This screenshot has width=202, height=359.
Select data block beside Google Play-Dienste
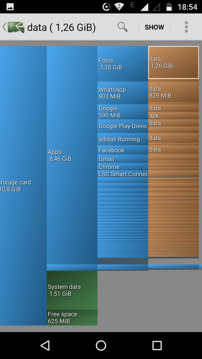173,123
